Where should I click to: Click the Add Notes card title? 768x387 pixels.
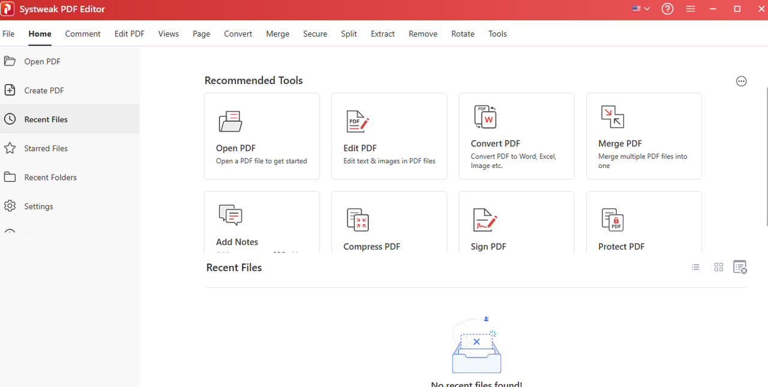click(237, 242)
